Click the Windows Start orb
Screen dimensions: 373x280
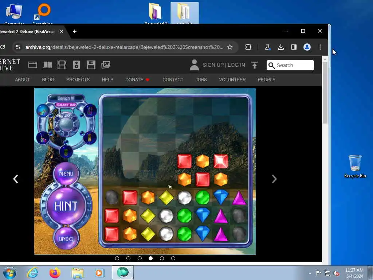tap(10, 273)
